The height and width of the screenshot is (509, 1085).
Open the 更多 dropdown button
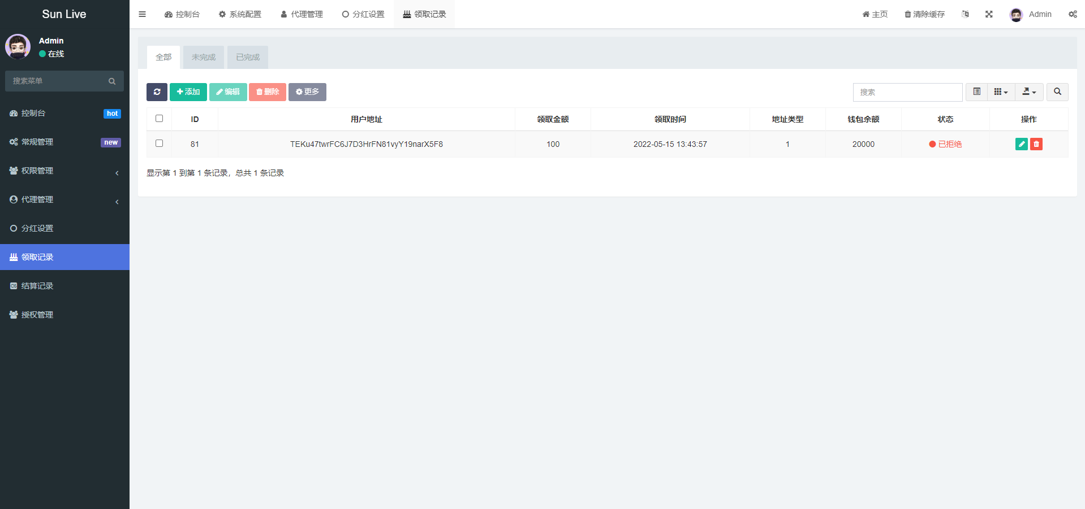pos(307,92)
